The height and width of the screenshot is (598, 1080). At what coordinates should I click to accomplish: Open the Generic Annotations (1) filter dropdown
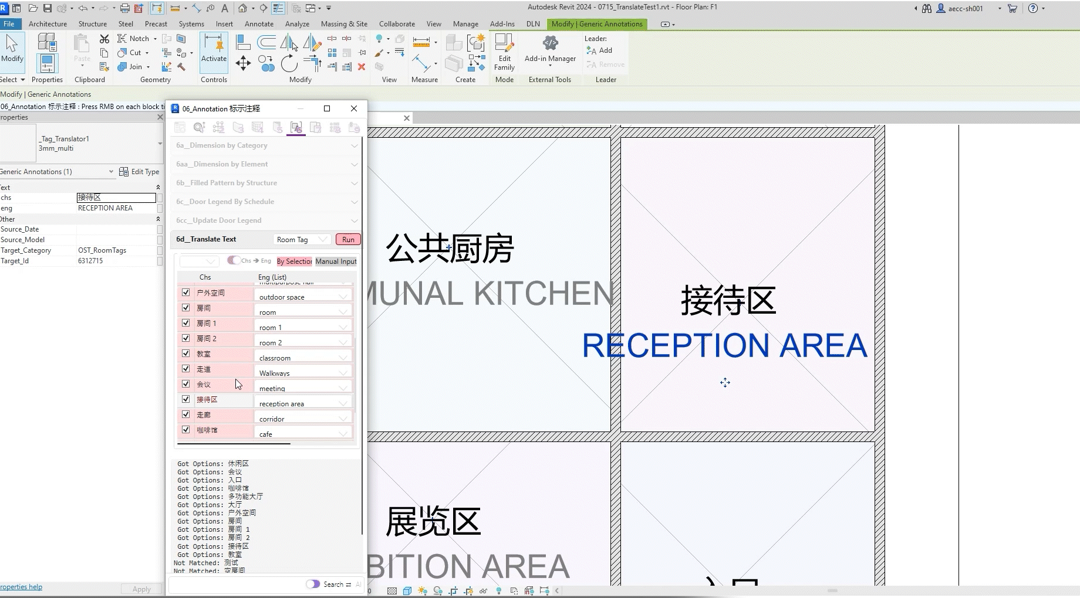tap(56, 172)
